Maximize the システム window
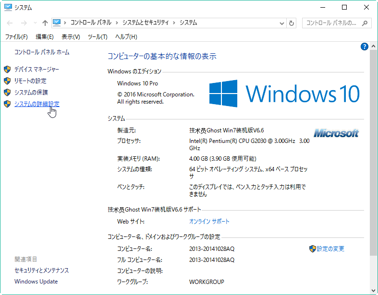Screen dimensions: 378x295 click(344, 8)
